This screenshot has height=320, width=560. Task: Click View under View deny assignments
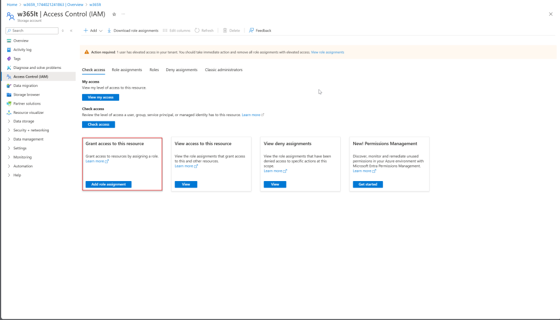pos(275,184)
